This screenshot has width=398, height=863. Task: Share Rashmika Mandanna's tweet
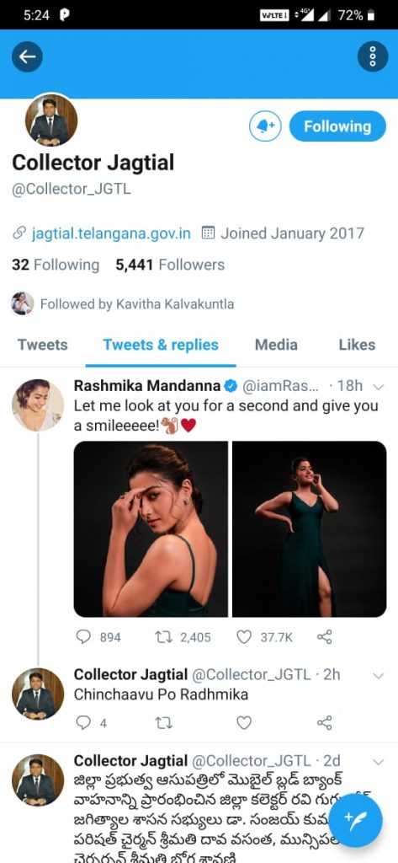click(x=324, y=637)
